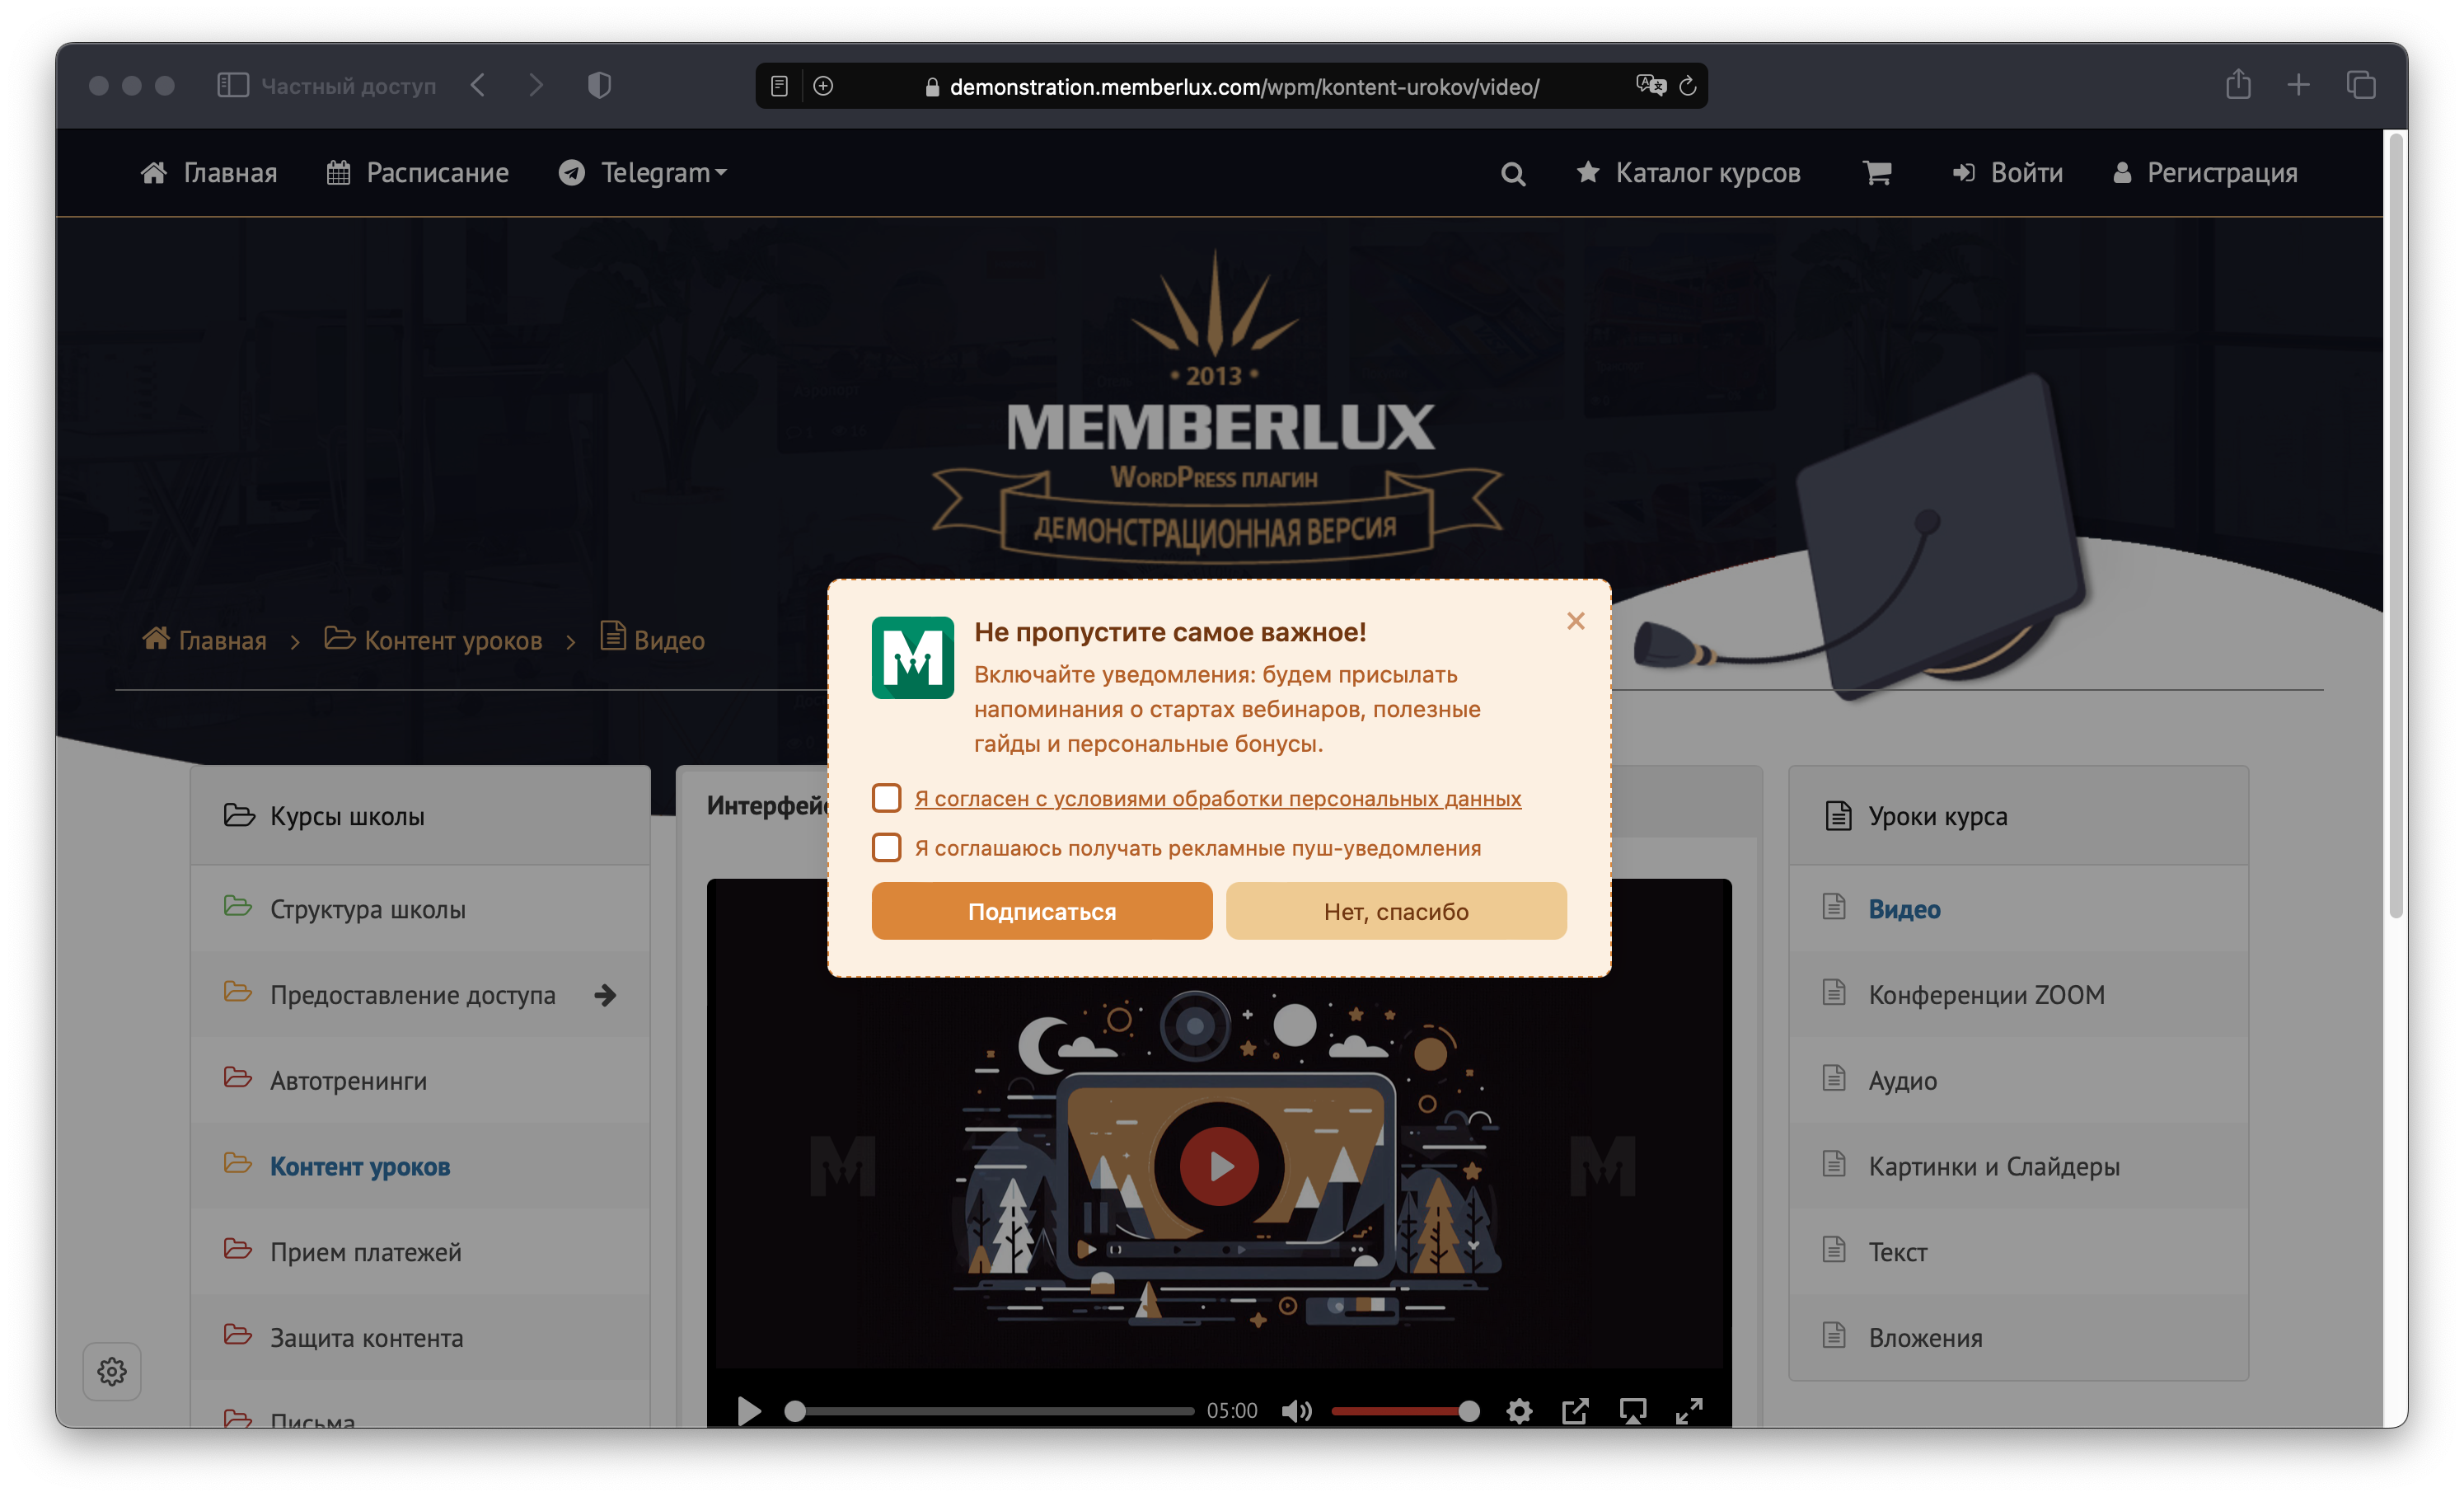Cast the video with the AirPlay icon
2464x1497 pixels.
[x=1633, y=1411]
